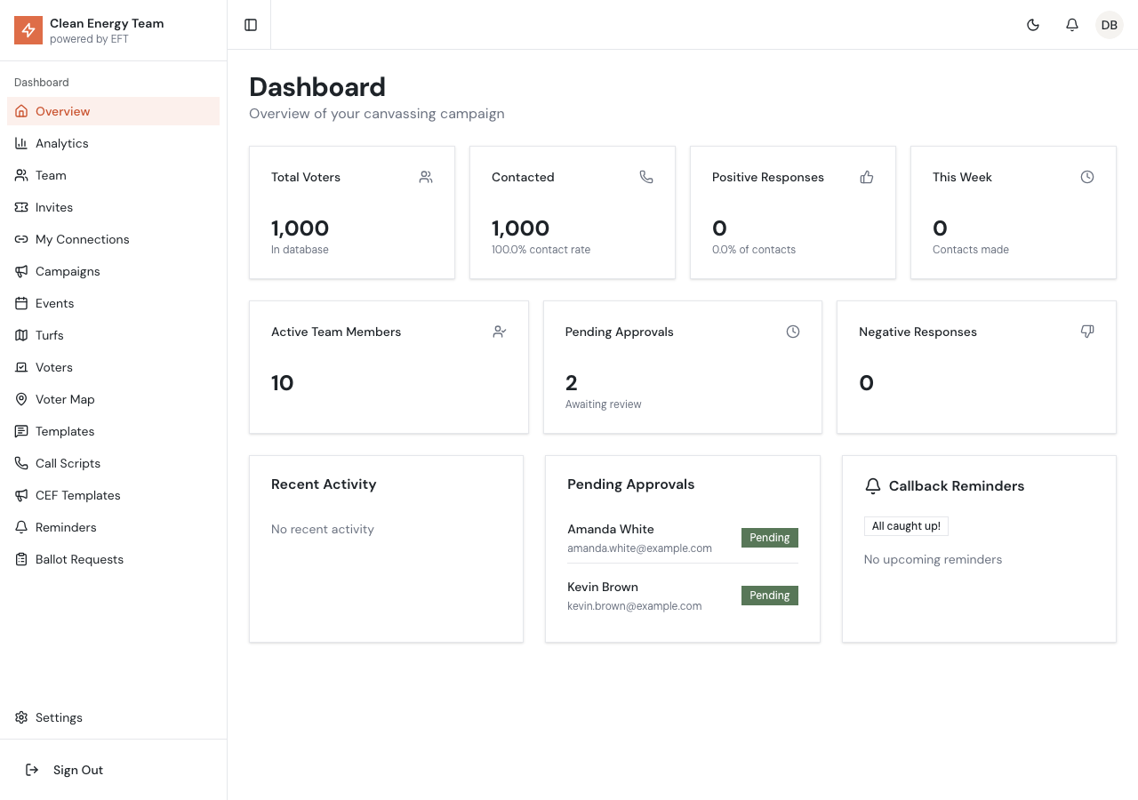Click the bell icon beside Callback Reminders heading
Screen dimensions: 1138x800
click(873, 486)
